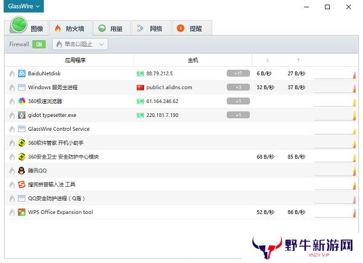
Task: Block 360极速浏览器 via flame icon
Action: 12,101
